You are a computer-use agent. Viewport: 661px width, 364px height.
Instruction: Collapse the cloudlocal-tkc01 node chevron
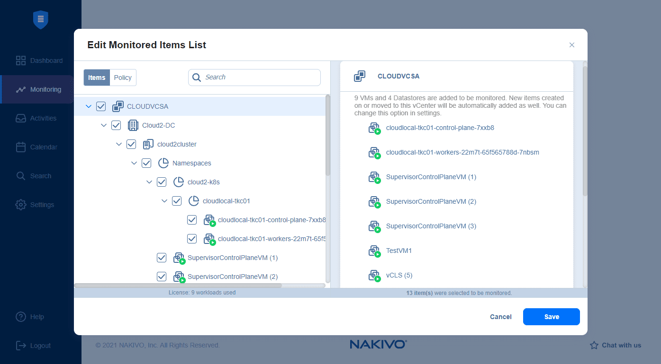[x=164, y=201]
